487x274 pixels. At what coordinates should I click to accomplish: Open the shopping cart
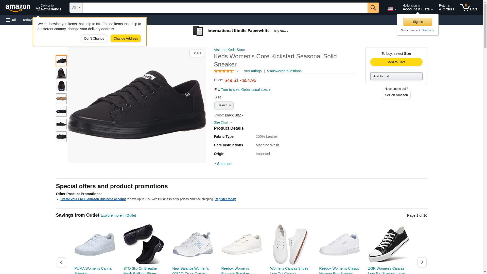[468, 8]
